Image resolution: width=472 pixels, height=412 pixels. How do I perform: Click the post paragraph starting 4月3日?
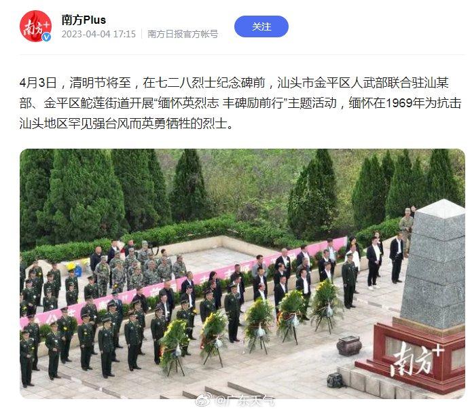coord(240,103)
